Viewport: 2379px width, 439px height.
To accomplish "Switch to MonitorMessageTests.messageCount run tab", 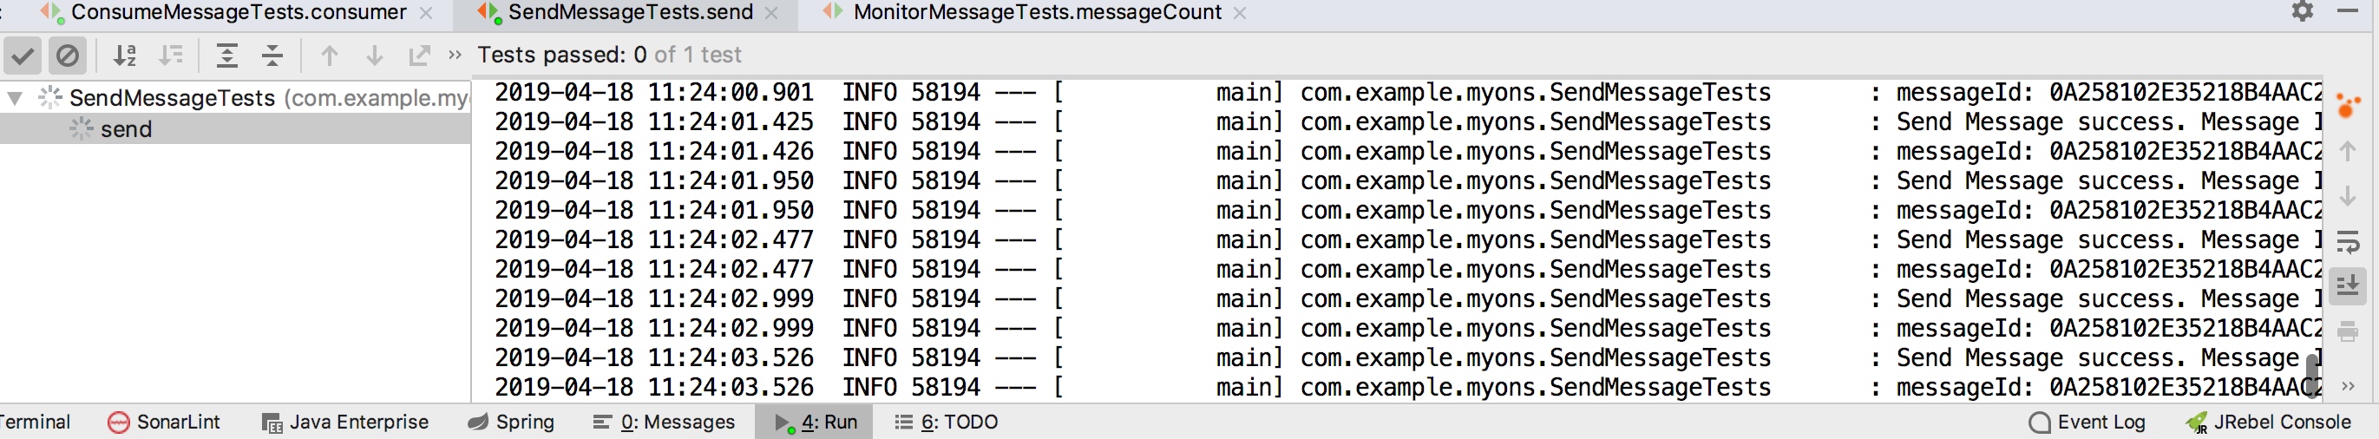I will pyautogui.click(x=1035, y=13).
